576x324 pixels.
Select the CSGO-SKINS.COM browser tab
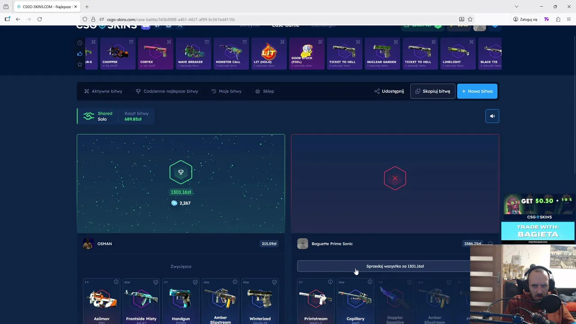click(47, 7)
